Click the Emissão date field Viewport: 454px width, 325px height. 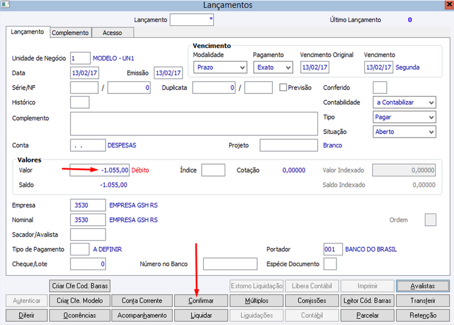[168, 73]
